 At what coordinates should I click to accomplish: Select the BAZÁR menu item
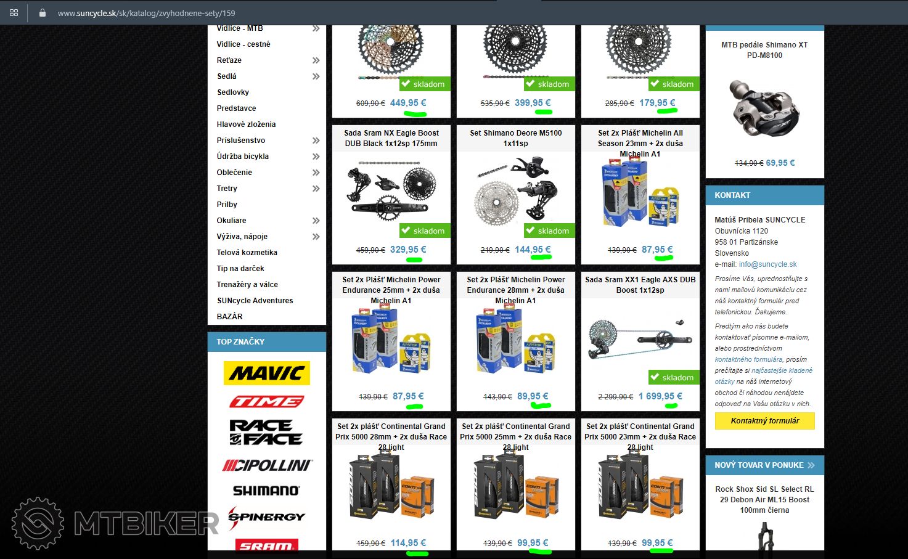point(230,317)
